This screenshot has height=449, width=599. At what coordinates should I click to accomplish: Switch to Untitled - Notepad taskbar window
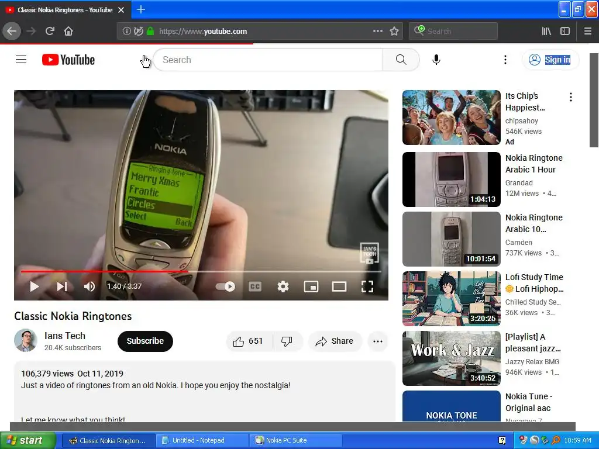pos(202,440)
